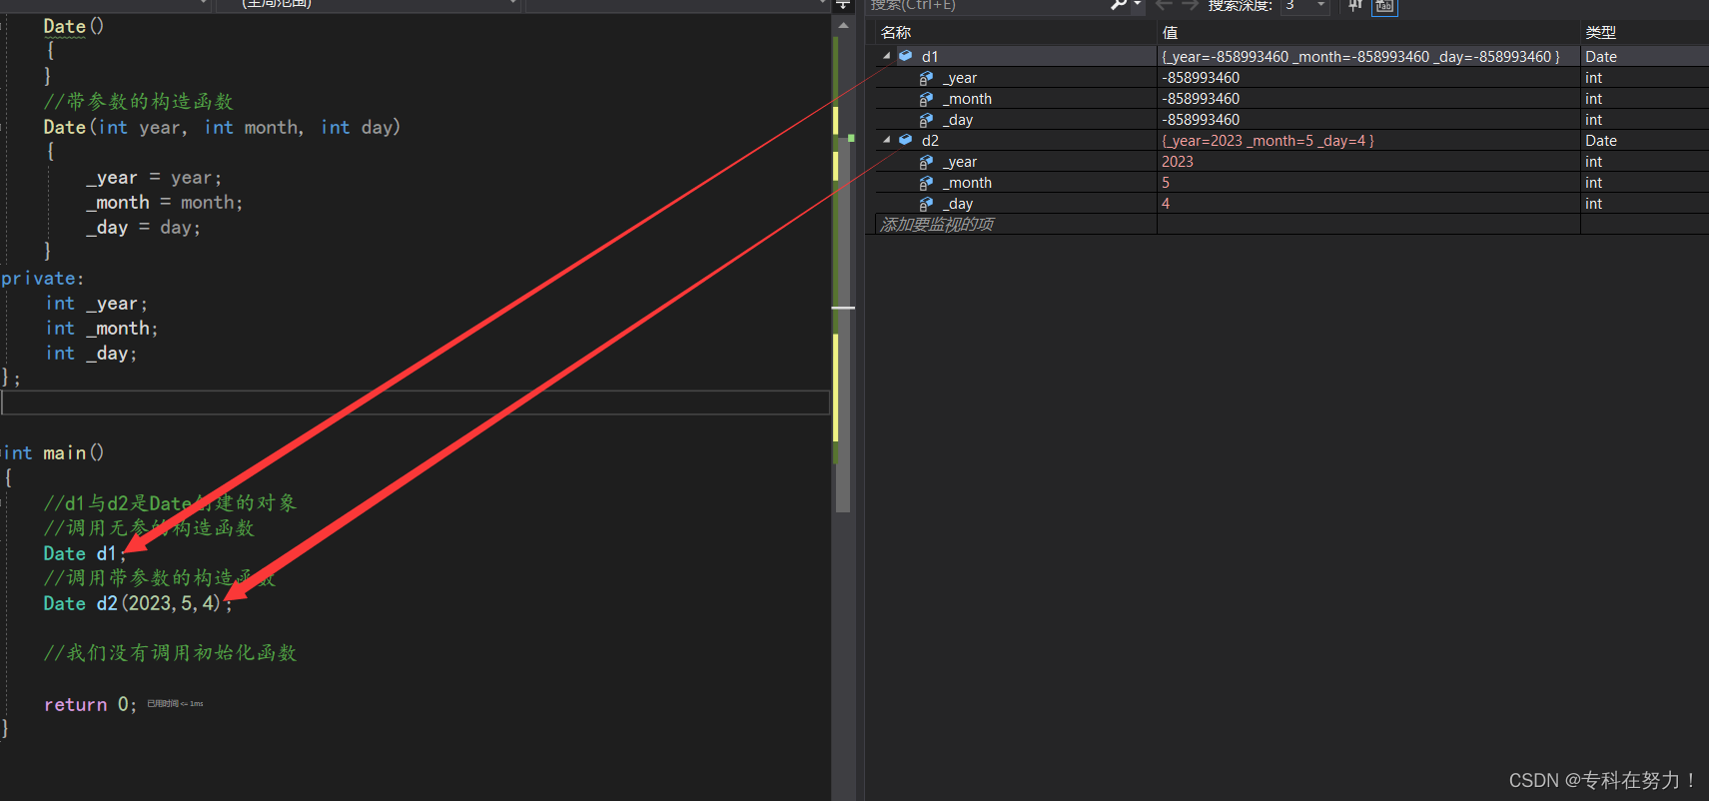Select _day member name under d1
Screen dimensions: 1709x801
point(958,120)
